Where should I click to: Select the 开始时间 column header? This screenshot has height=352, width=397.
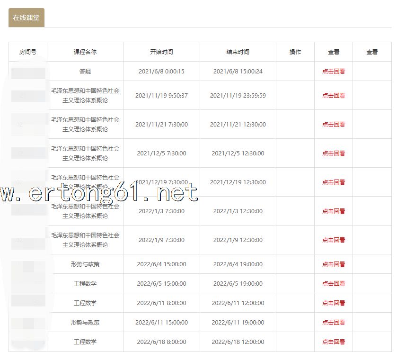coord(161,52)
